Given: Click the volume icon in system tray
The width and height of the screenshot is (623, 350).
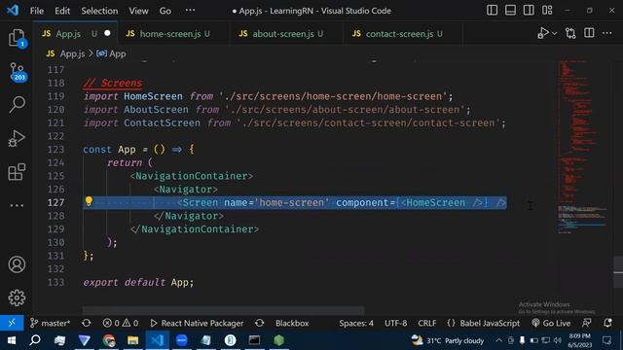Looking at the screenshot, I should [x=558, y=340].
